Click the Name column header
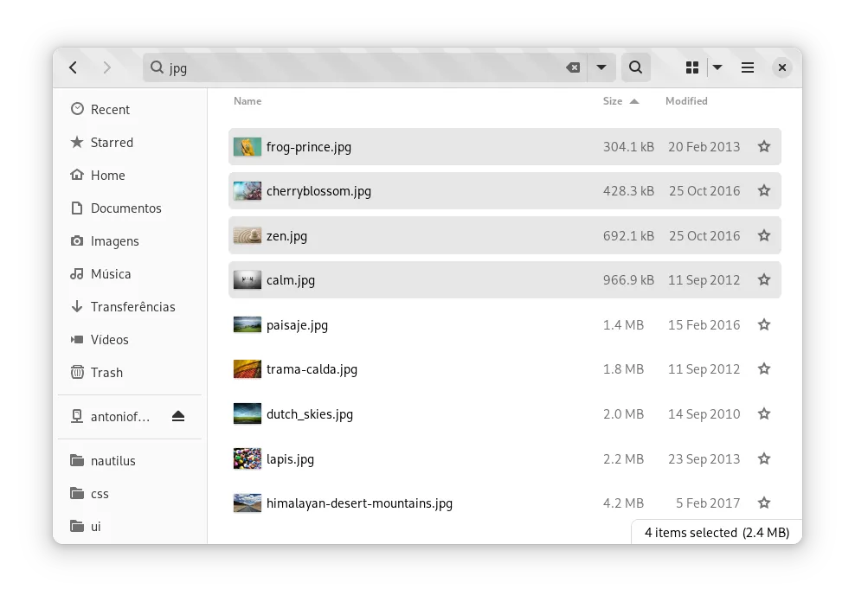The width and height of the screenshot is (855, 602). [247, 101]
